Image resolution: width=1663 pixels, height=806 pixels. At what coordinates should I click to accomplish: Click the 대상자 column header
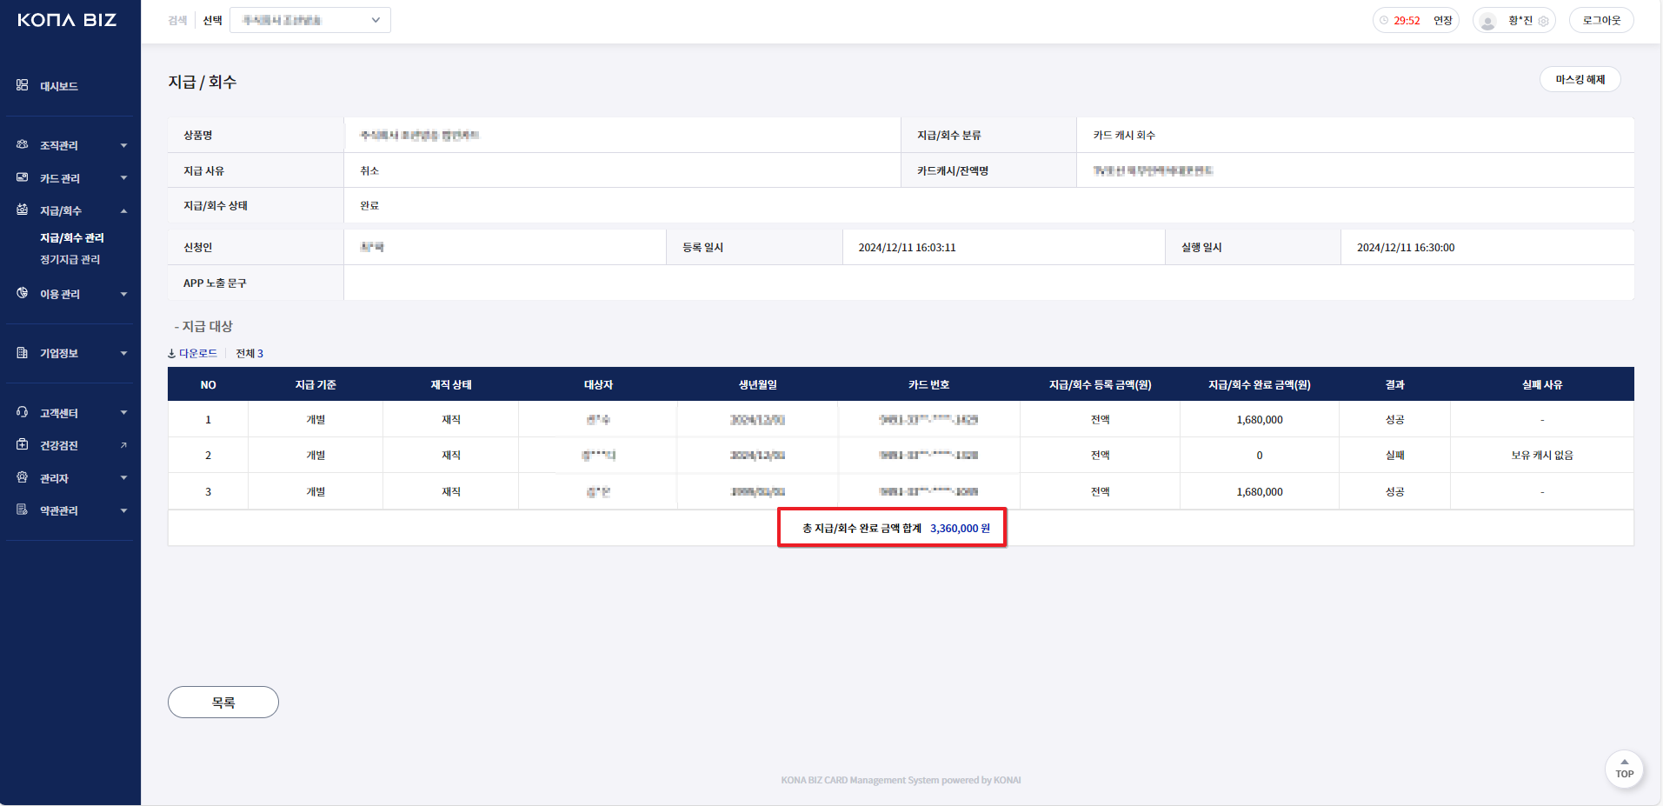[x=598, y=384]
